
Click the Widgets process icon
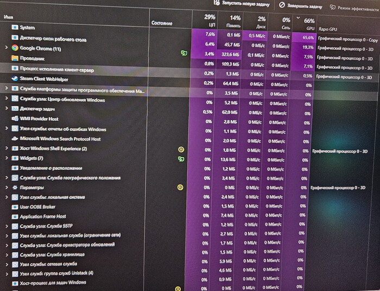tap(15, 158)
